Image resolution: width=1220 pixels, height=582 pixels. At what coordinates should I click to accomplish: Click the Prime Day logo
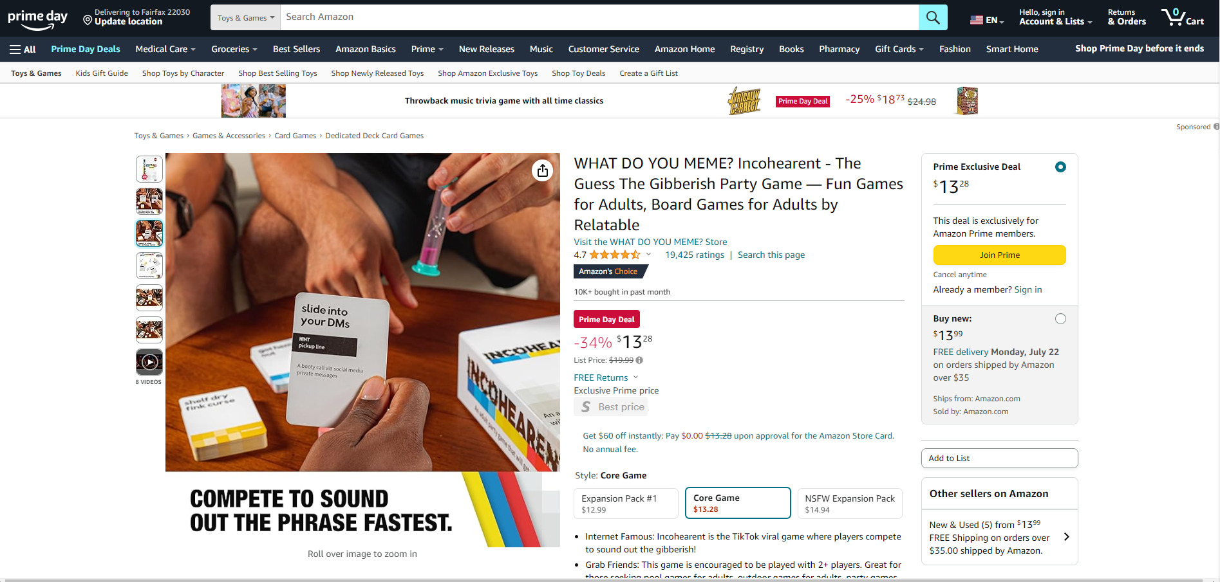coord(37,18)
